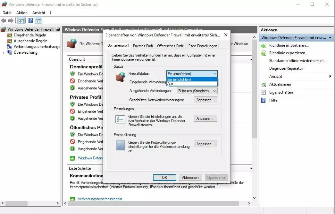Click the app icon in title bar
The width and height of the screenshot is (335, 214).
4,4
